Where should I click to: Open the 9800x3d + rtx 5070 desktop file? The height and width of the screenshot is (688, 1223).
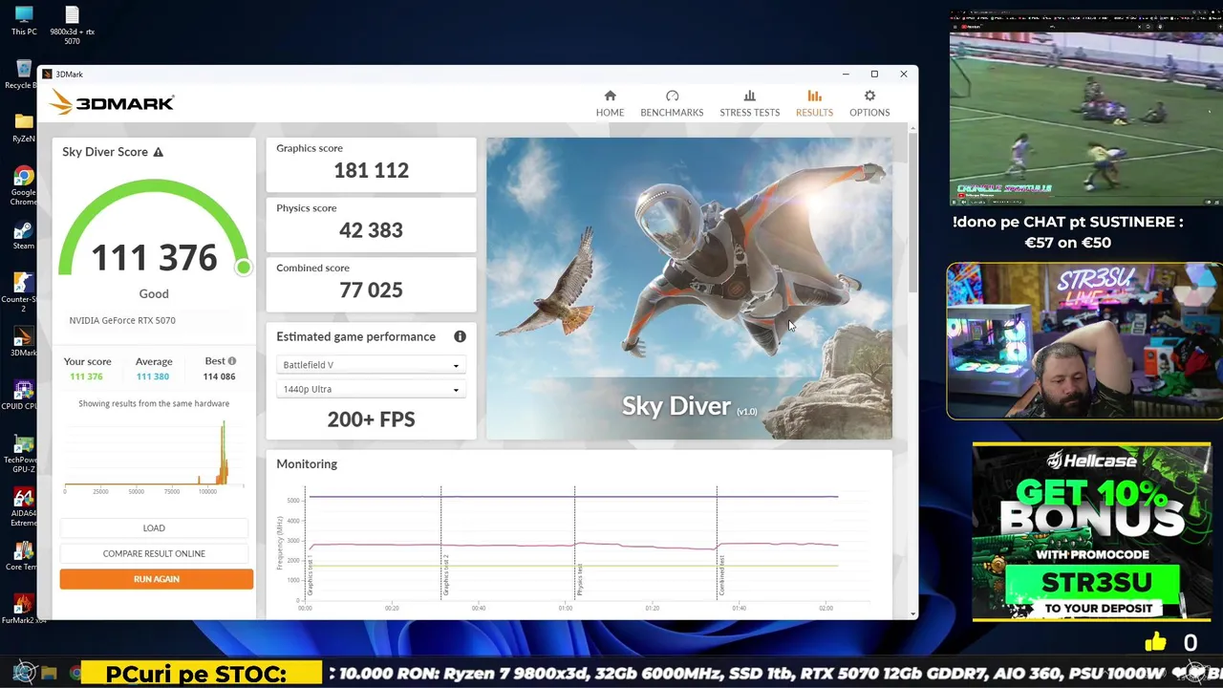[x=72, y=25]
